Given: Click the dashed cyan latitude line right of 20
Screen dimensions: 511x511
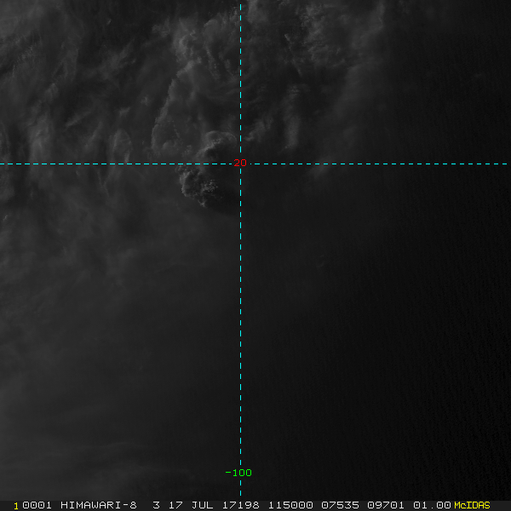Looking at the screenshot, I should 380,164.
